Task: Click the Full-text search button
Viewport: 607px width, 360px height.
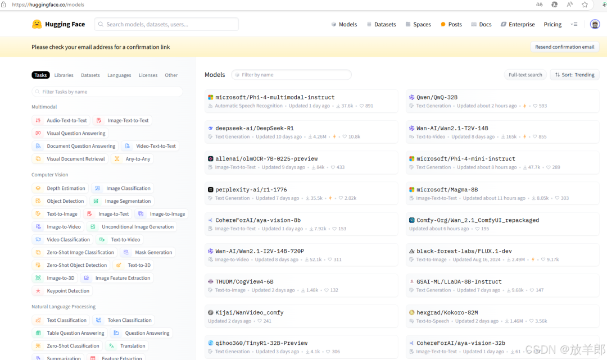Action: [x=525, y=75]
